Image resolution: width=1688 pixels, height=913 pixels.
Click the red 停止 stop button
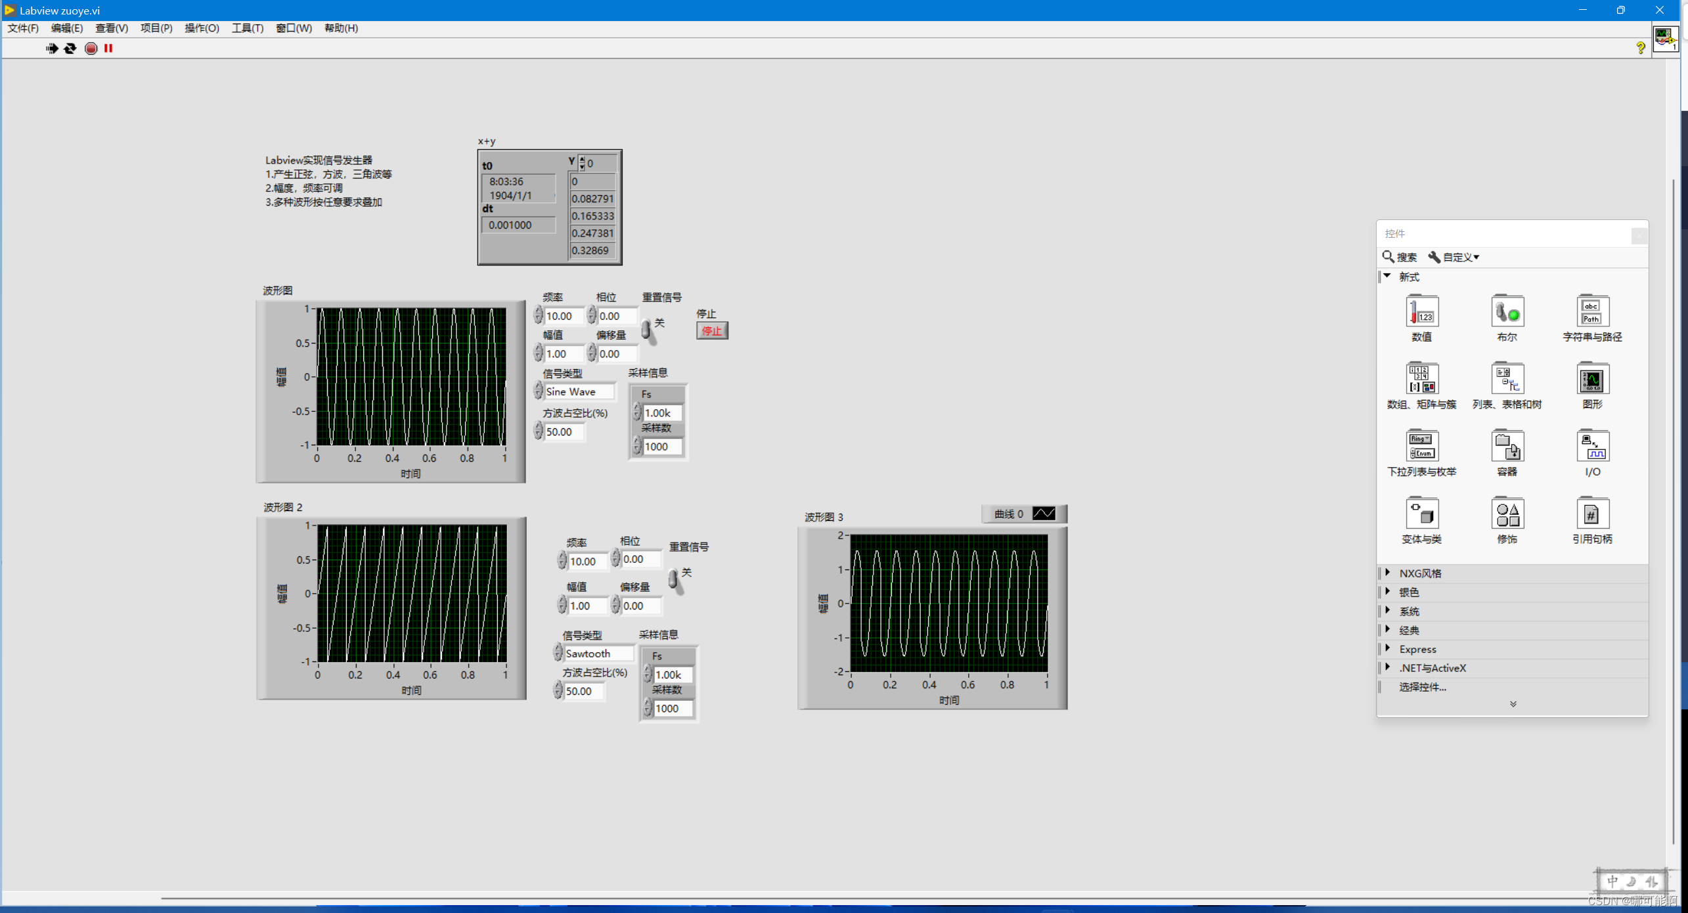point(712,331)
